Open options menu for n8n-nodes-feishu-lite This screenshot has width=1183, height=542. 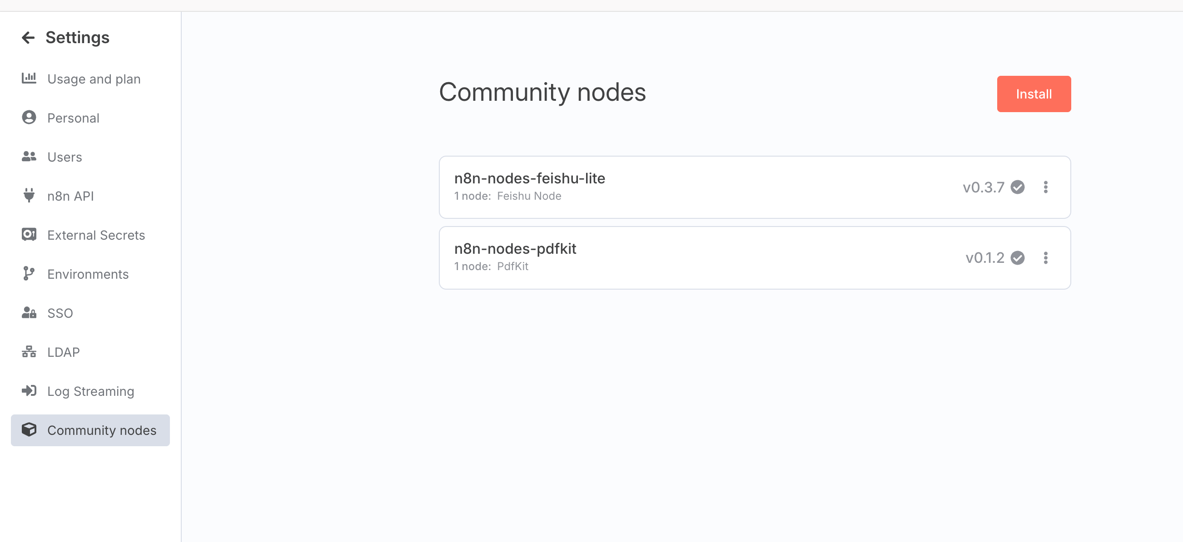[x=1046, y=187]
